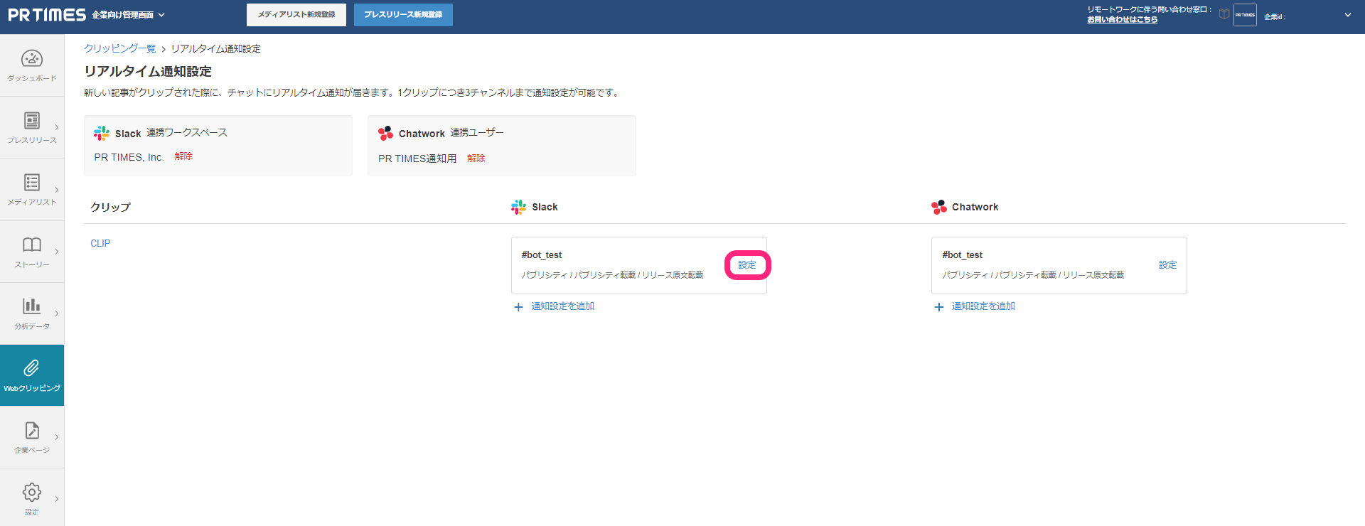Open the Web Clipping paperclip icon
The image size is (1365, 526).
click(x=31, y=367)
